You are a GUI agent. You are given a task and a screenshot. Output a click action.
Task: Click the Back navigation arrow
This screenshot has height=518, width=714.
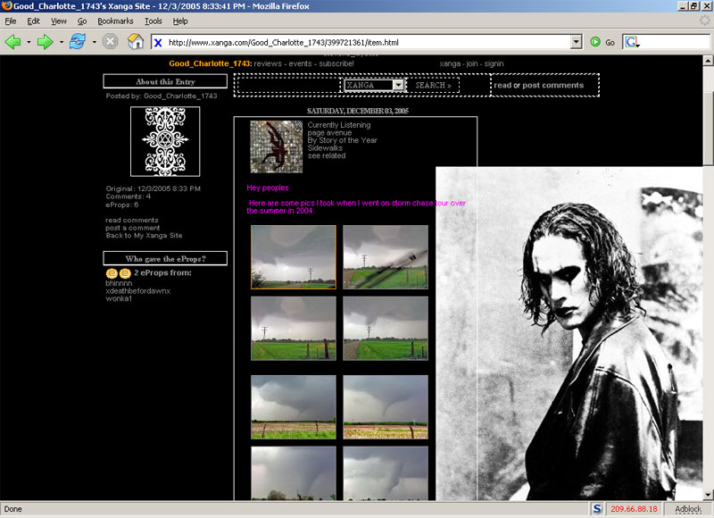[x=13, y=42]
